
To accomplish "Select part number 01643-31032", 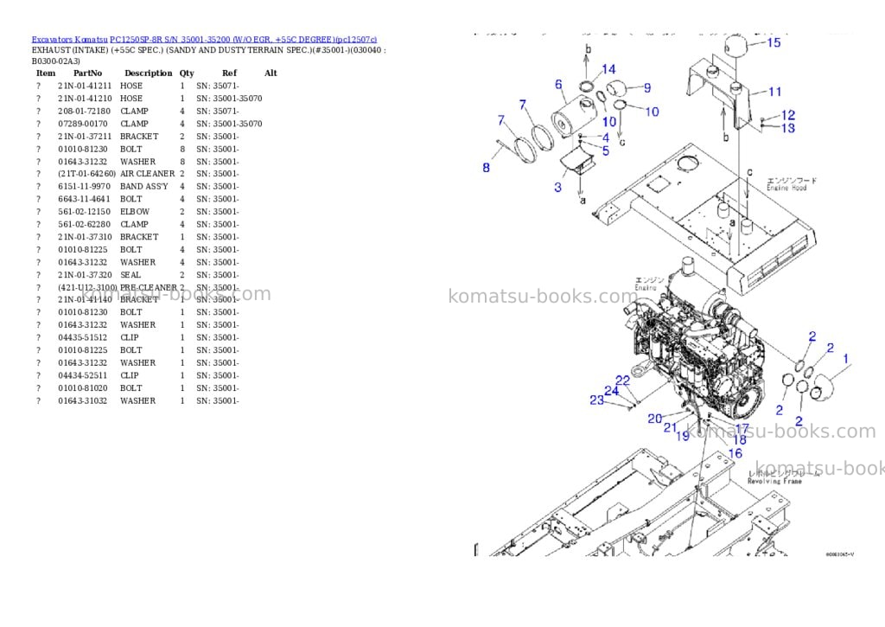I will coord(82,401).
